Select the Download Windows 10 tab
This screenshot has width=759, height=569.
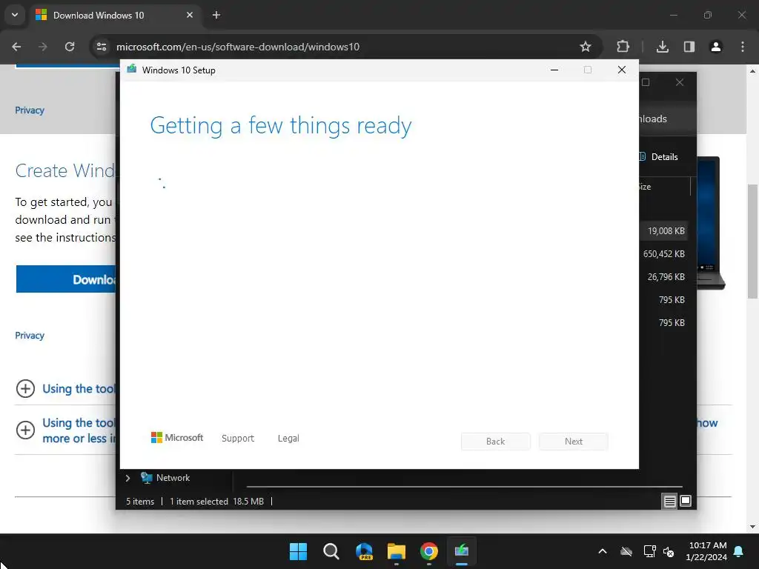115,16
